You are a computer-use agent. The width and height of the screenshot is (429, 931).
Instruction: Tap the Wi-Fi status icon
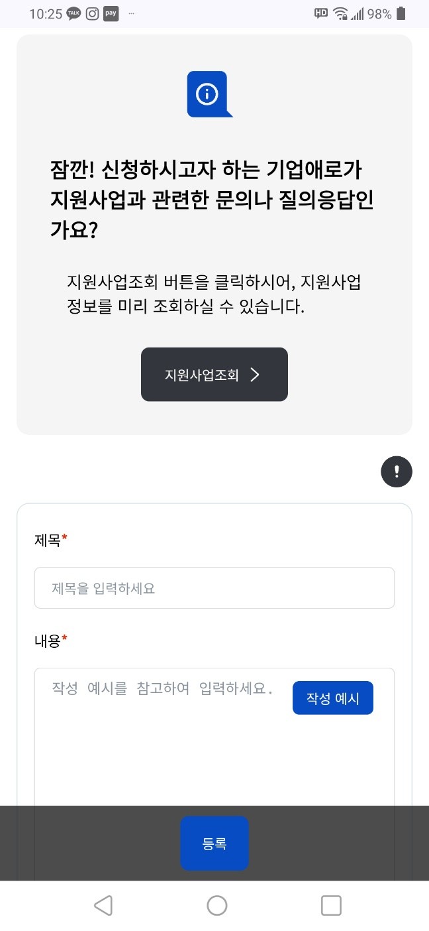[340, 14]
